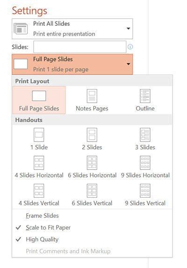Click the Full Page Slides layout tile
Image resolution: width=187 pixels, height=268 pixels.
click(39, 100)
